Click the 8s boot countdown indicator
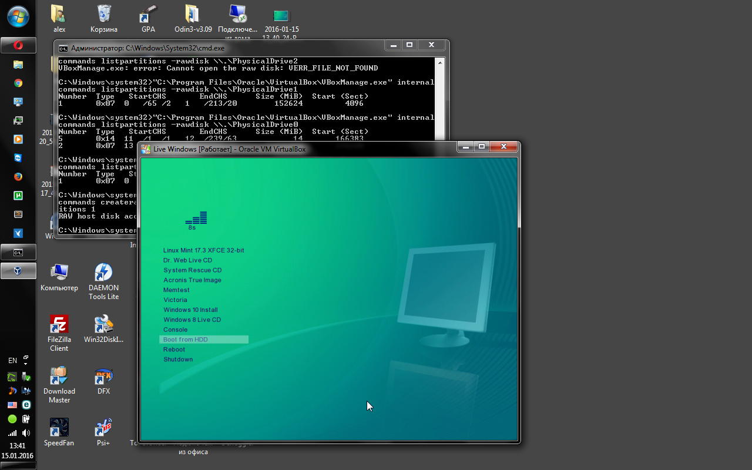This screenshot has height=470, width=752. click(x=196, y=221)
